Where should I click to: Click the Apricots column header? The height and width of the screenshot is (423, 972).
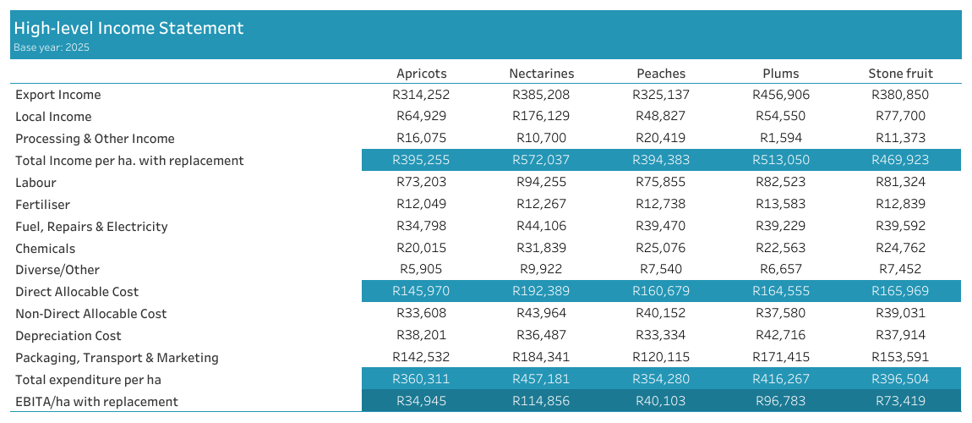(x=421, y=74)
